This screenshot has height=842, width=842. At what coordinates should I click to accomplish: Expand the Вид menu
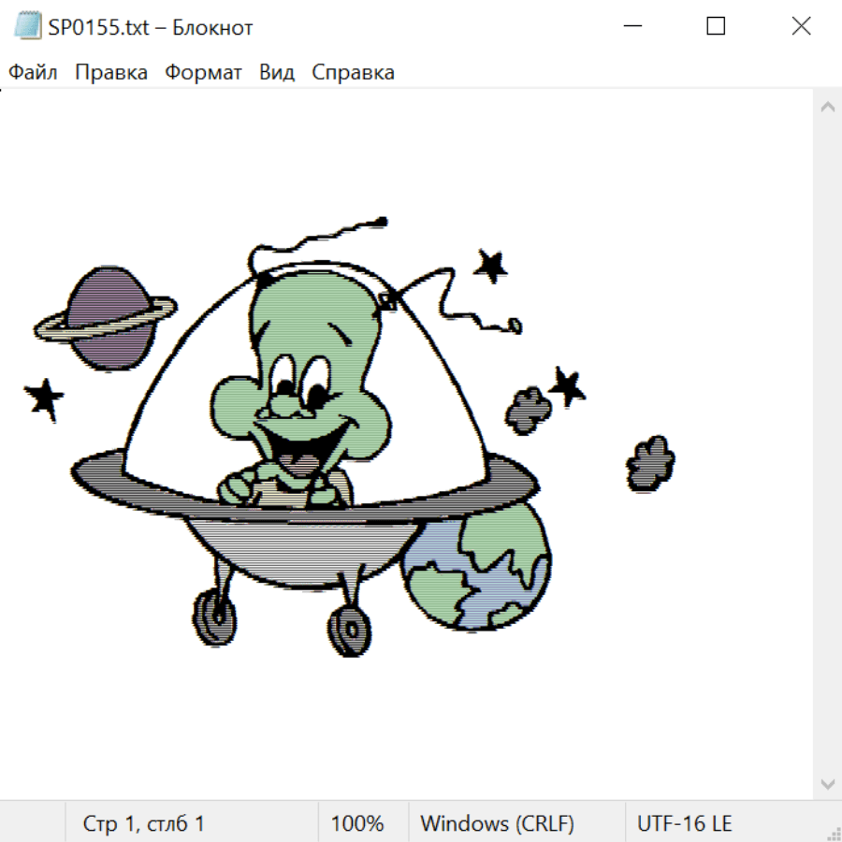point(277,73)
